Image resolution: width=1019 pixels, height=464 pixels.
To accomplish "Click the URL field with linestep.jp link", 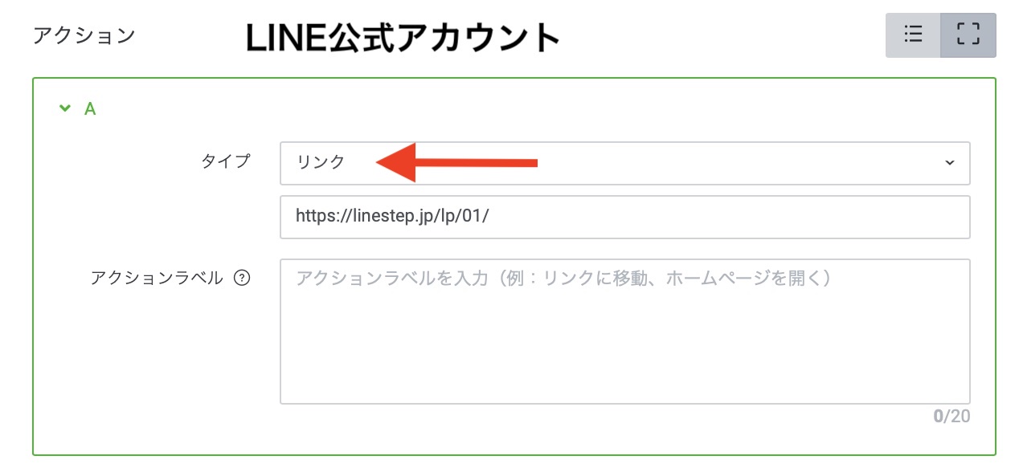I will click(x=624, y=217).
